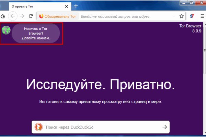Click the forward navigation arrow
This screenshot has width=206, height=137.
click(22, 16)
